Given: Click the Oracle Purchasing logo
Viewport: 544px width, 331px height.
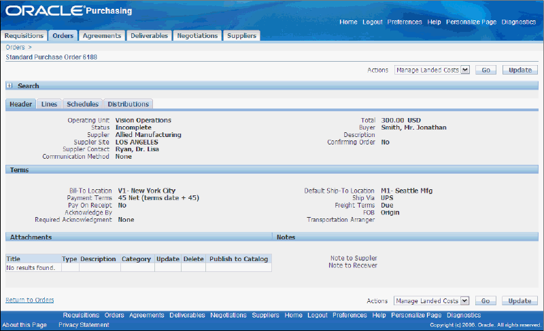Looking at the screenshot, I should point(69,10).
